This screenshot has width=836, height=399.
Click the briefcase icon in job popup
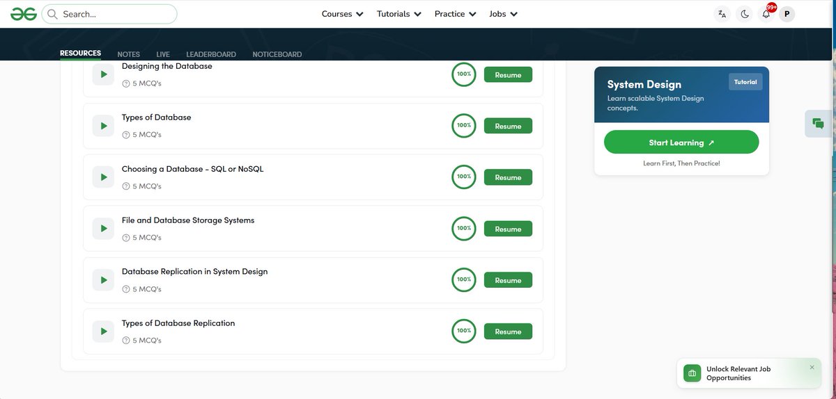coord(692,373)
